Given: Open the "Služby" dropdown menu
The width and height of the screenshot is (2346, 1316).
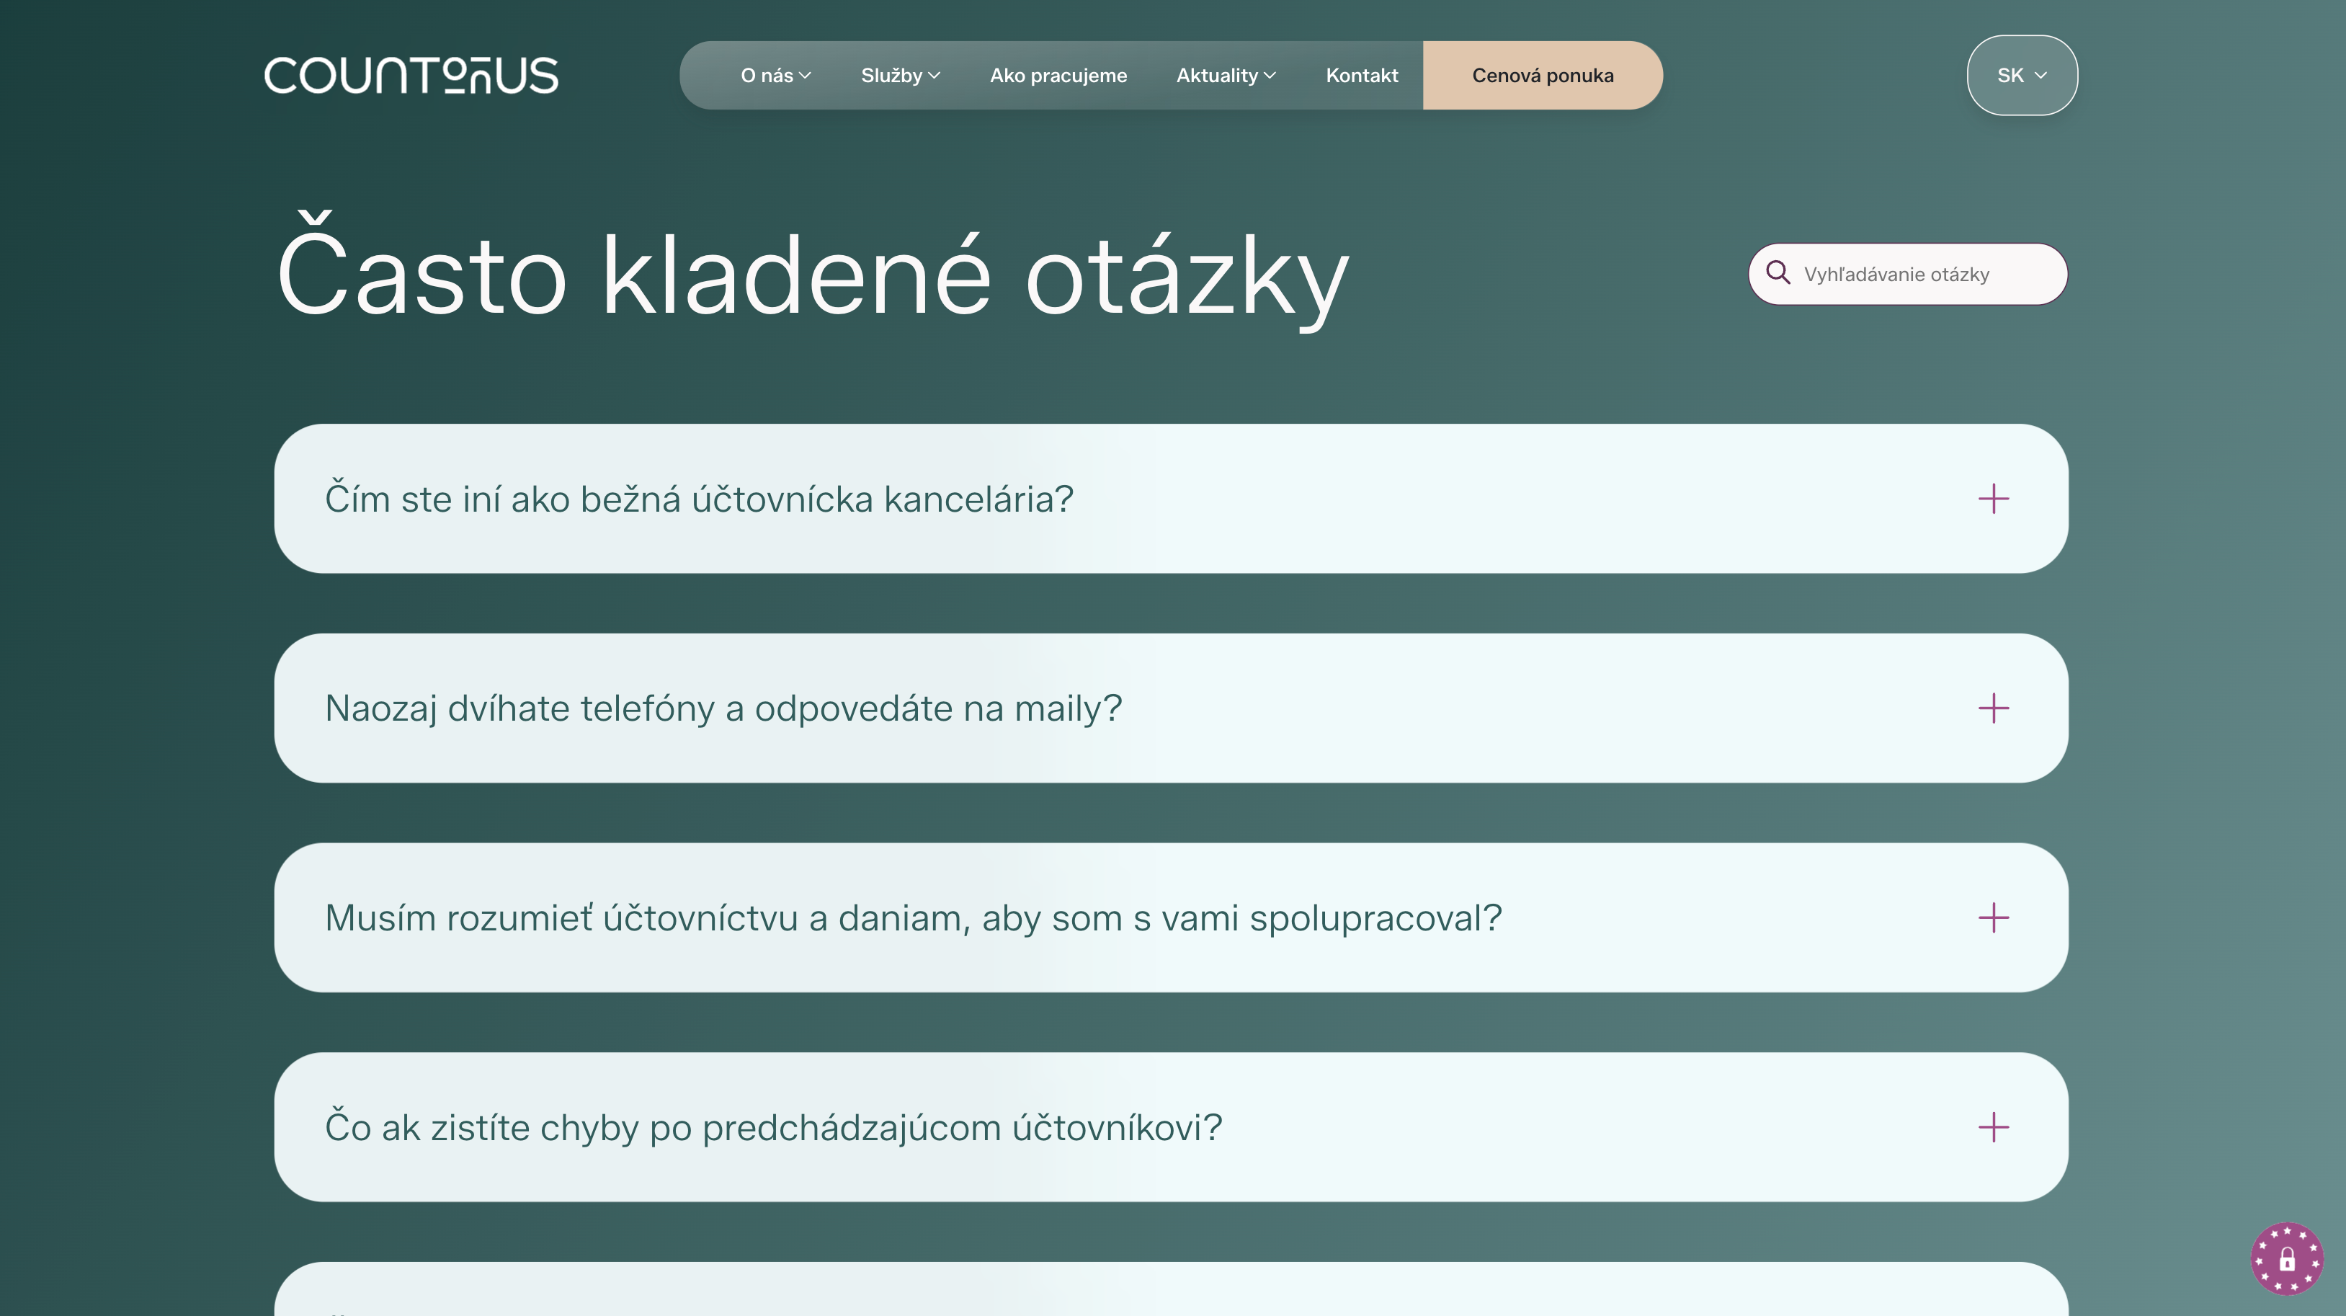Looking at the screenshot, I should [900, 76].
